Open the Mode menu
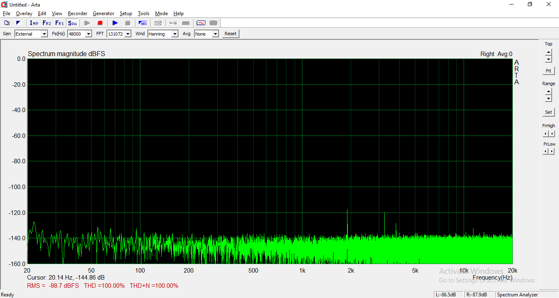This screenshot has width=559, height=298. pos(161,14)
